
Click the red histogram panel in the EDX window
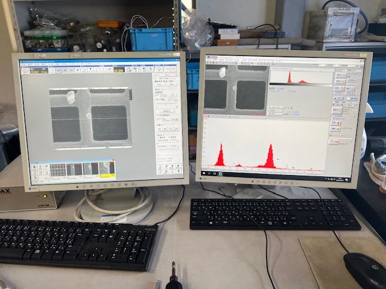(x=302, y=77)
